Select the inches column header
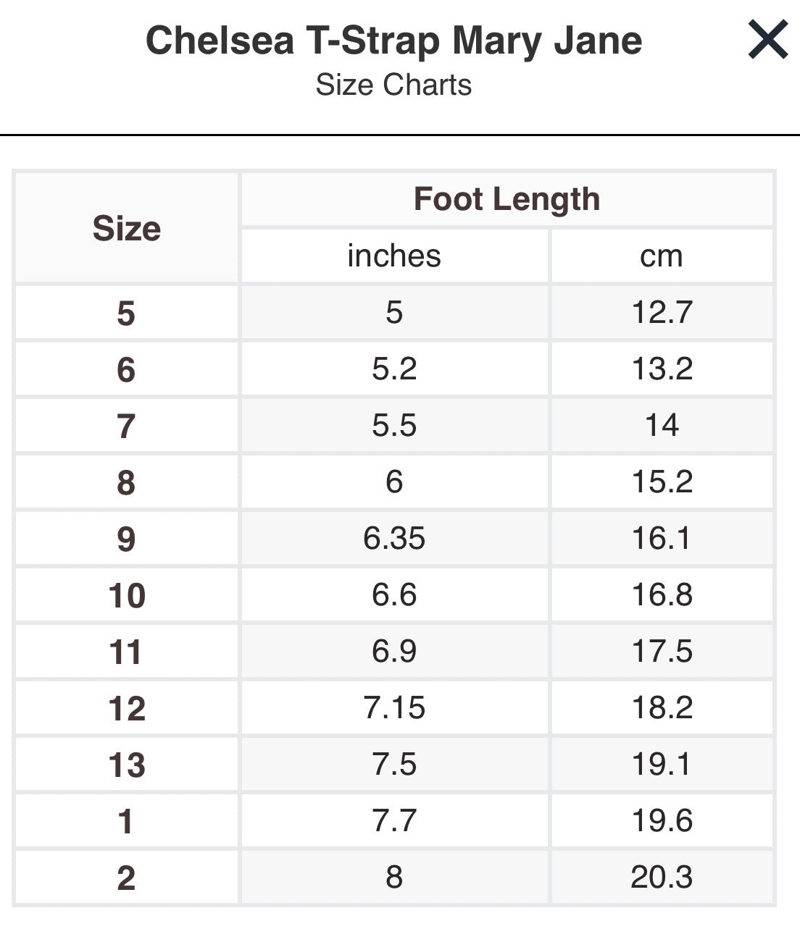 point(394,256)
